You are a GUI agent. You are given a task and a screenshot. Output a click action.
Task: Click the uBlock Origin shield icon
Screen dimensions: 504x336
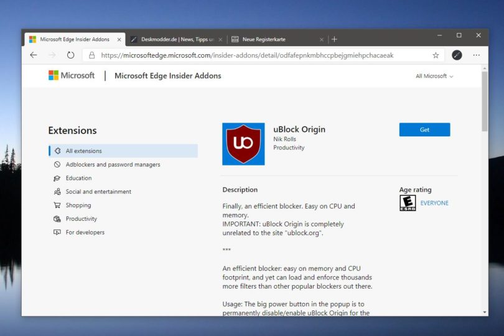click(243, 144)
